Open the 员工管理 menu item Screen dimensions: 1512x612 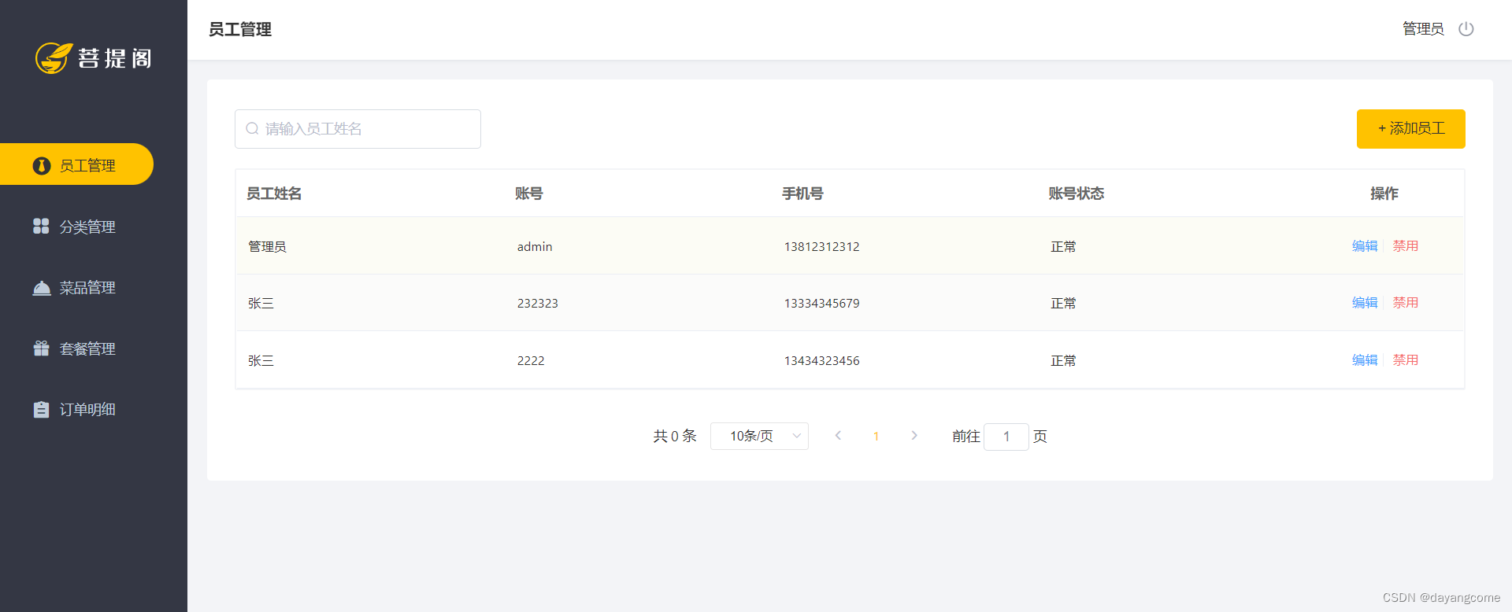(76, 164)
